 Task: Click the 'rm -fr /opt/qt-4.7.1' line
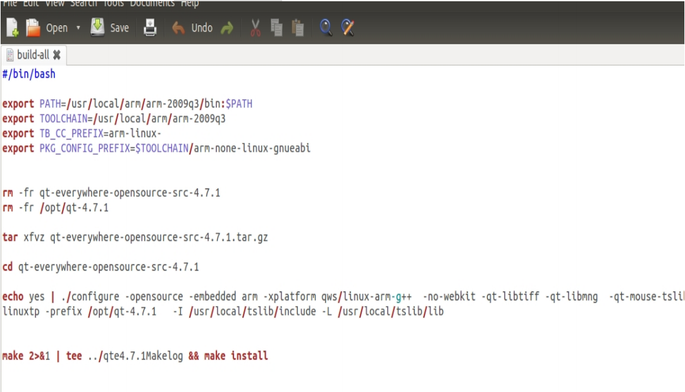click(56, 208)
